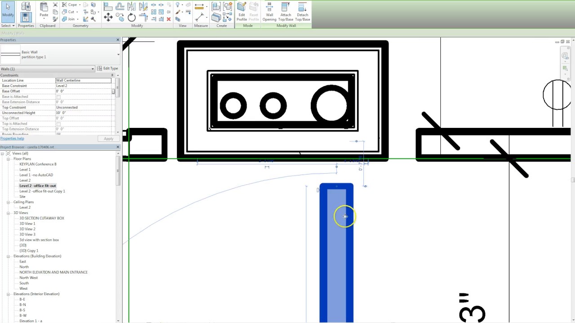Open the Join tool
575x323 pixels.
click(x=71, y=19)
